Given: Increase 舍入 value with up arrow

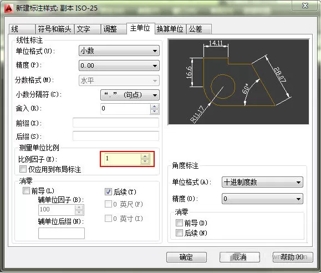Looking at the screenshot, I should pyautogui.click(x=154, y=107).
